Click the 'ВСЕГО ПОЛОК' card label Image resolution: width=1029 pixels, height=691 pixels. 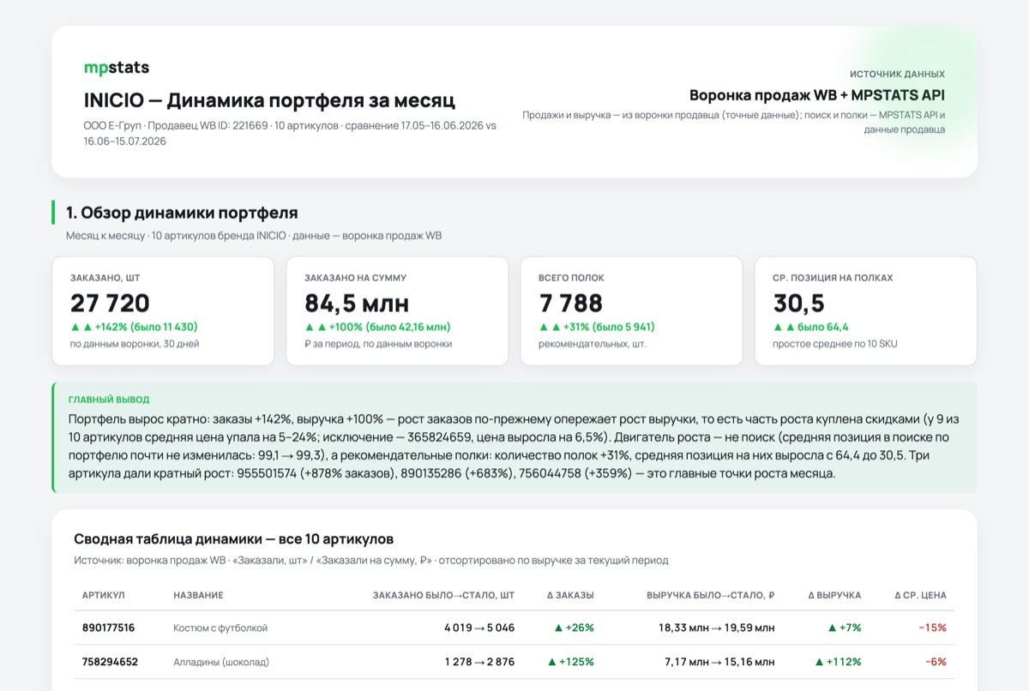click(x=571, y=278)
